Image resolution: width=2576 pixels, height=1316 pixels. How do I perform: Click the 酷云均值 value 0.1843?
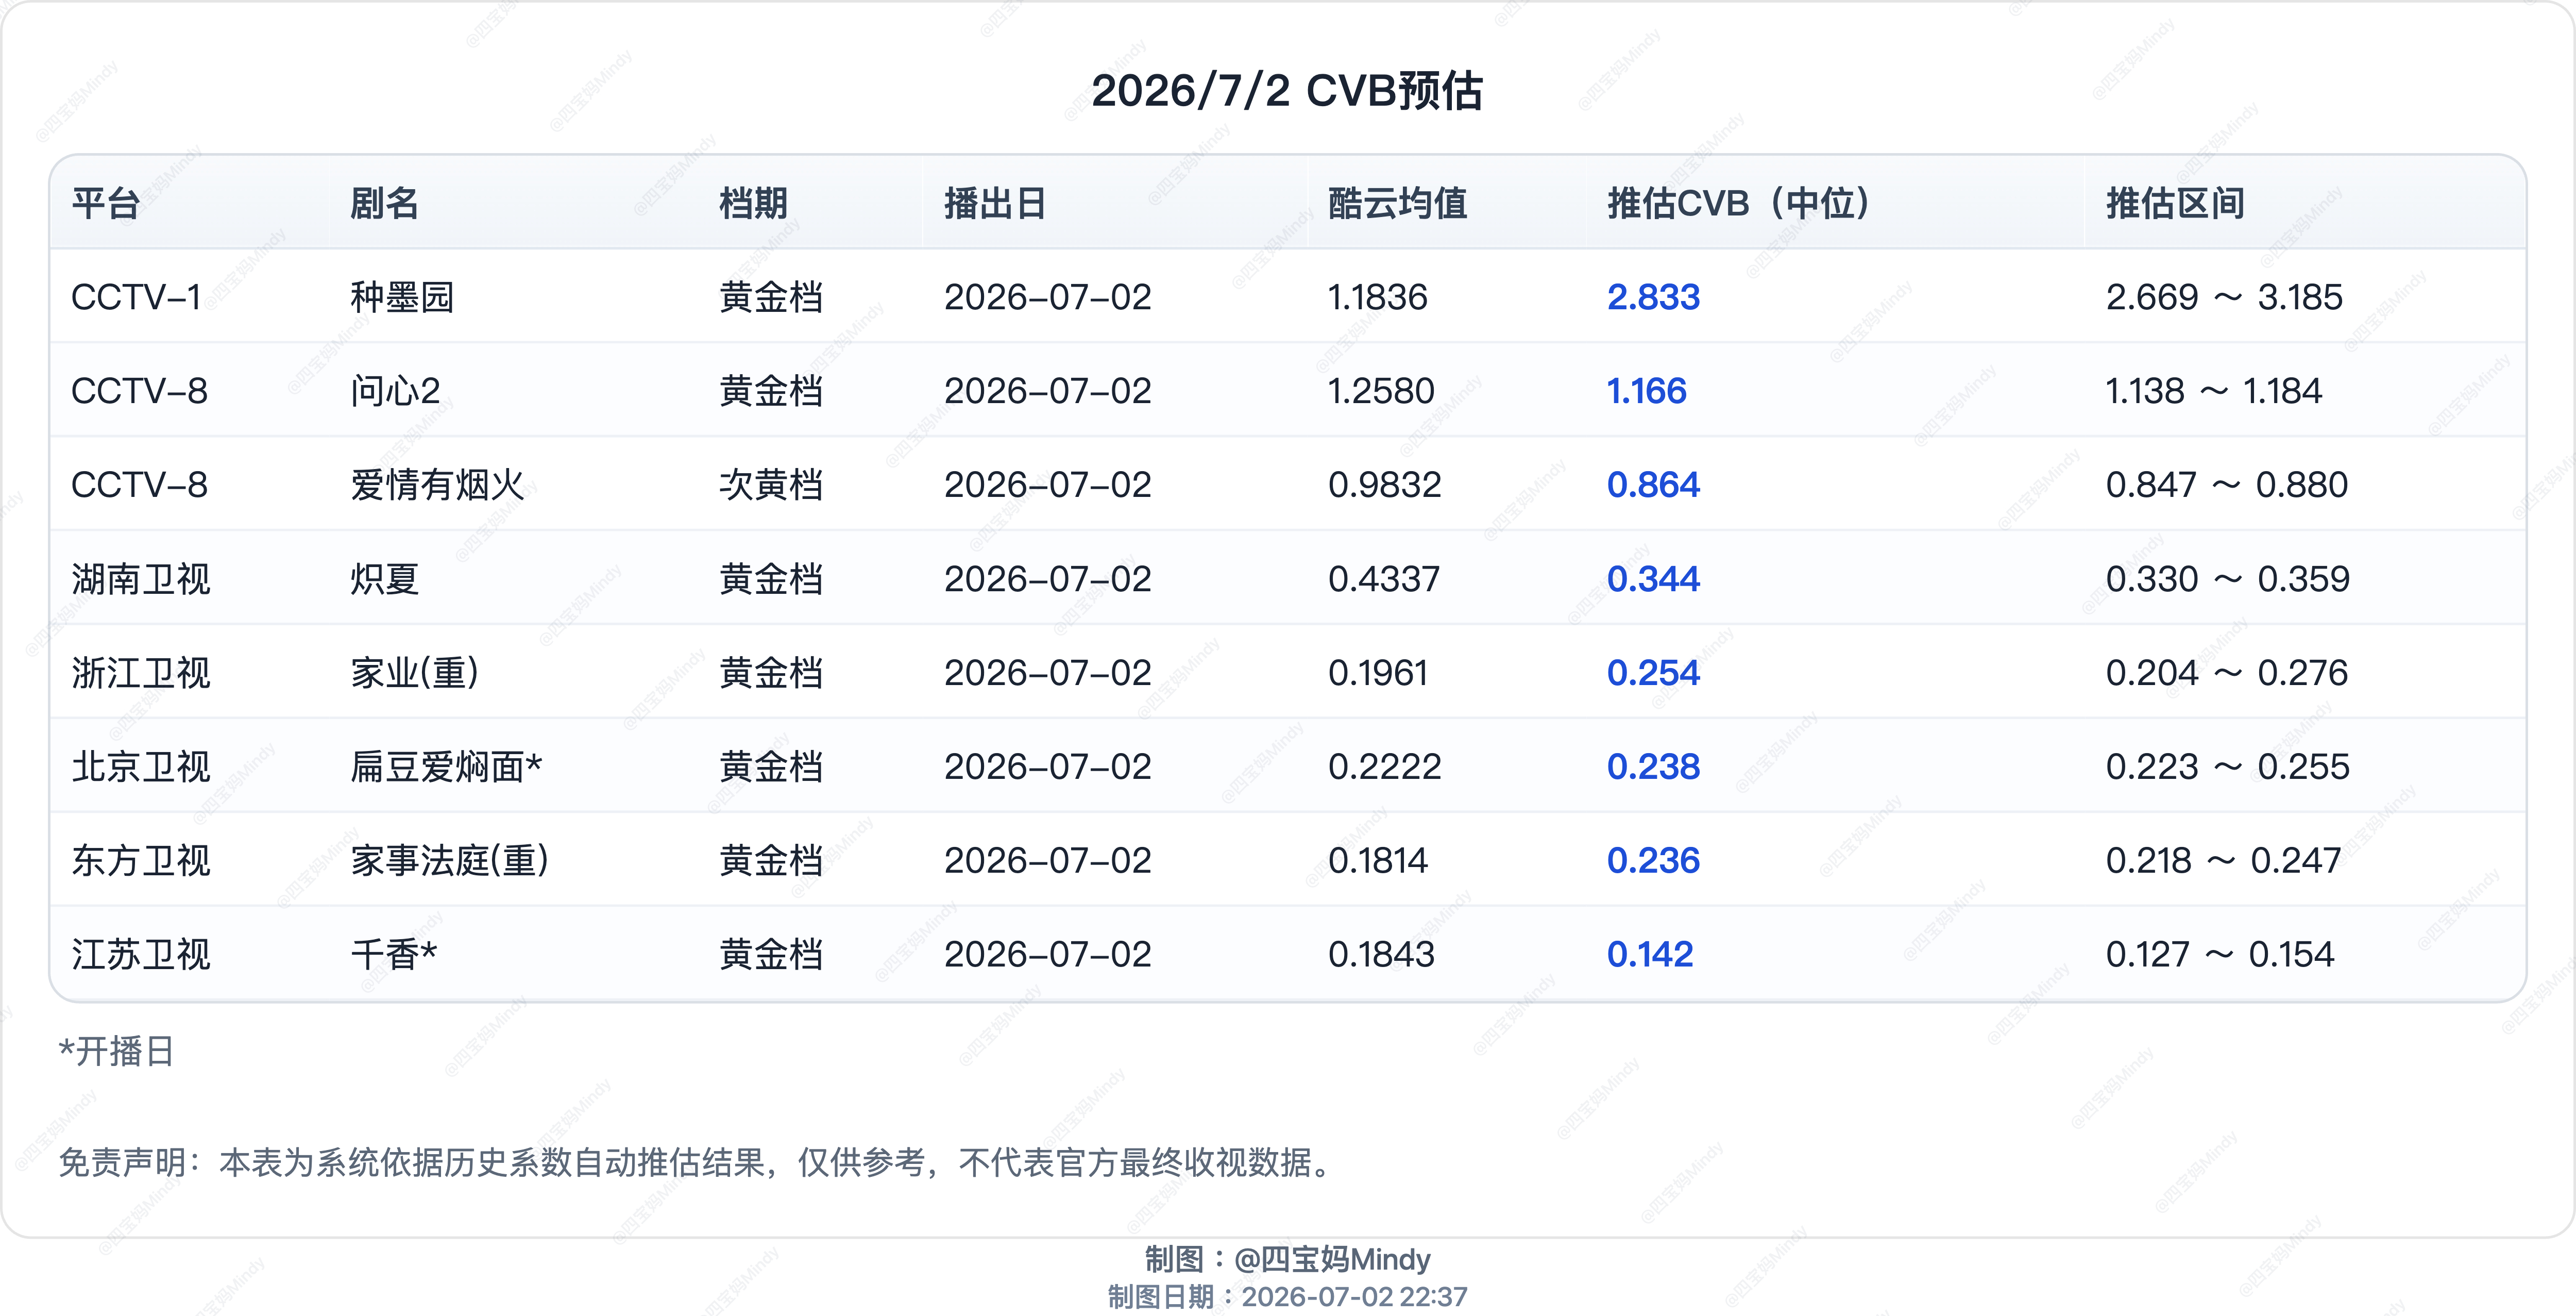pyautogui.click(x=1381, y=956)
